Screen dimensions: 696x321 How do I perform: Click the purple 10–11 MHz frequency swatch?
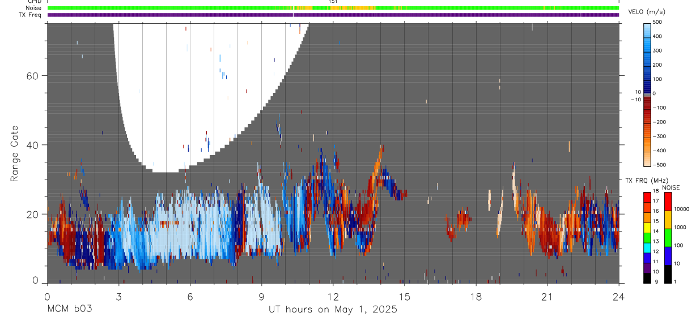click(647, 267)
